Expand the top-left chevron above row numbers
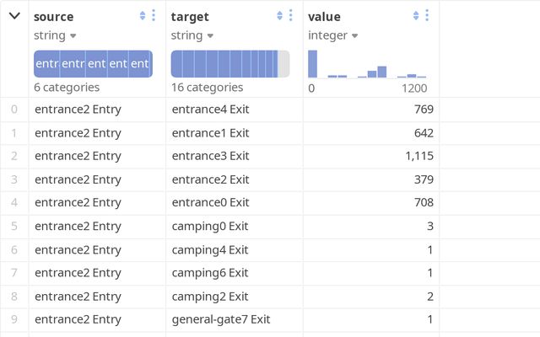Screen dimensions: 540x337 [x=14, y=16]
